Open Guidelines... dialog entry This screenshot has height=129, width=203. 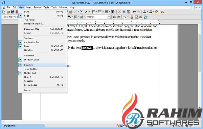42,56
